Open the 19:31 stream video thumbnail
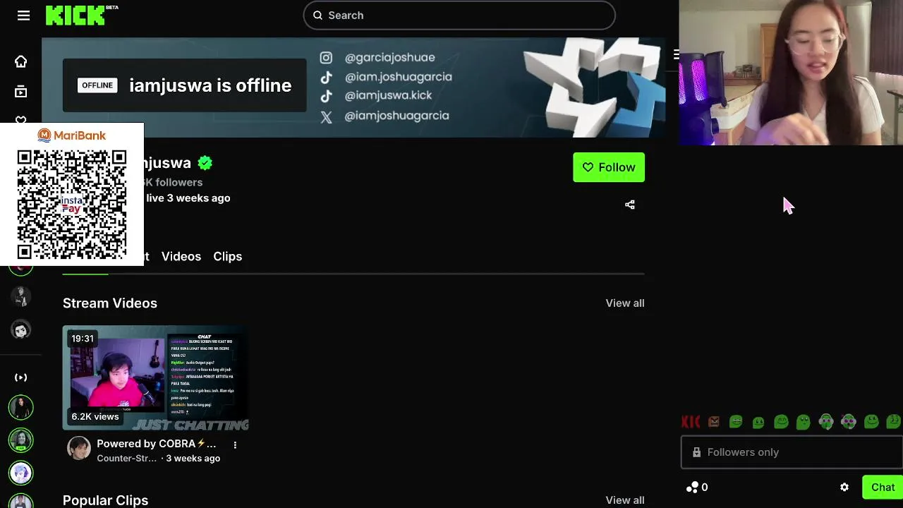Image resolution: width=903 pixels, height=508 pixels. [156, 377]
